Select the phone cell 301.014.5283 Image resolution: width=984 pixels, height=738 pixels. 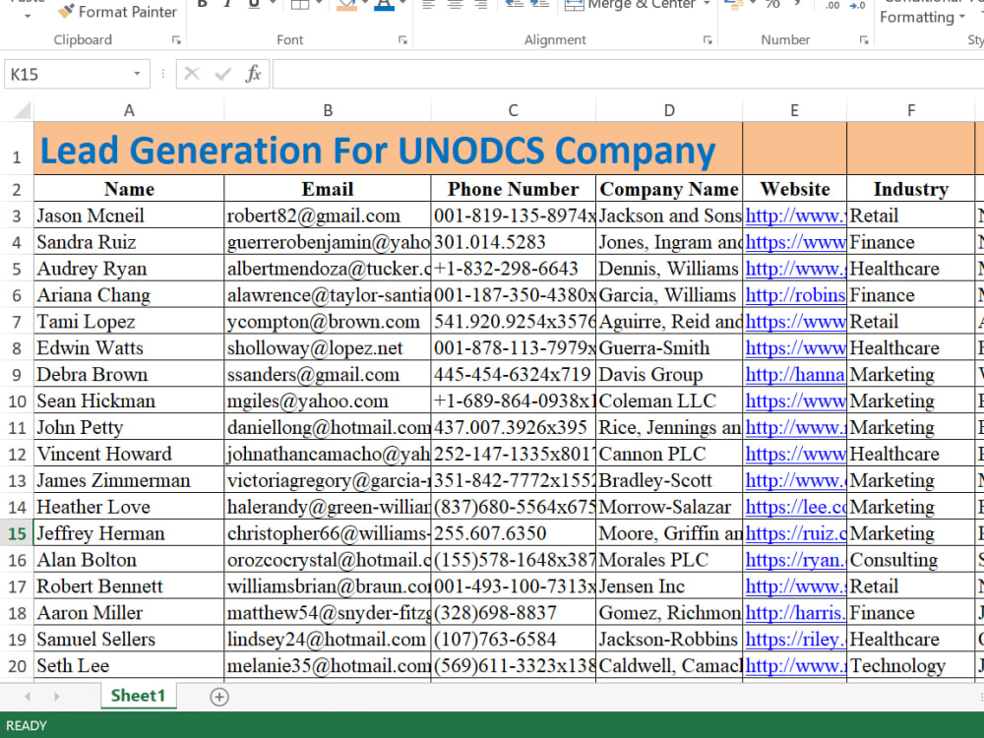[514, 242]
